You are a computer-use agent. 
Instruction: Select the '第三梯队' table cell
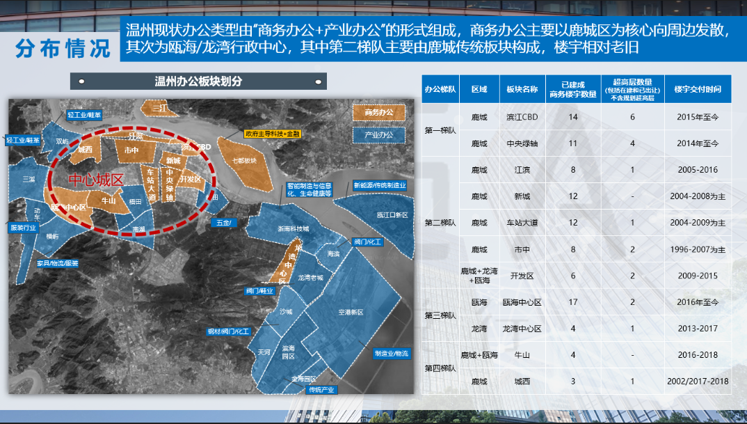(440, 315)
